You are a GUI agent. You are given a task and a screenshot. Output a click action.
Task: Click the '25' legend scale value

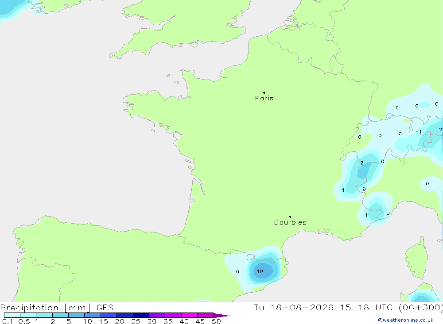click(136, 321)
